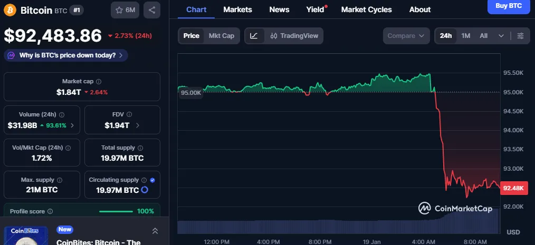
Task: Switch to line chart icon
Action: [x=254, y=36]
